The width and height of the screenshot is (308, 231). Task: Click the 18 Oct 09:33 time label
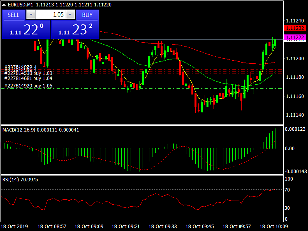tap(163, 226)
